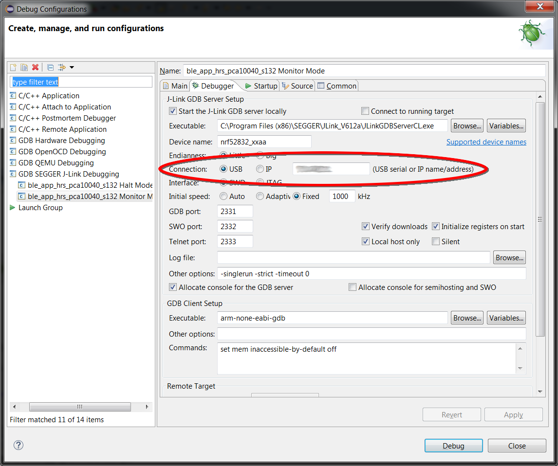Click the Device name field
This screenshot has width=558, height=466.
click(264, 142)
